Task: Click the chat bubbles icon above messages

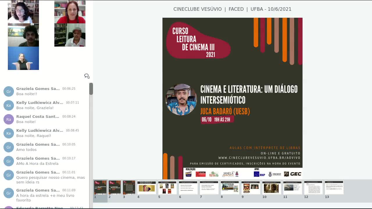Action: [87, 76]
